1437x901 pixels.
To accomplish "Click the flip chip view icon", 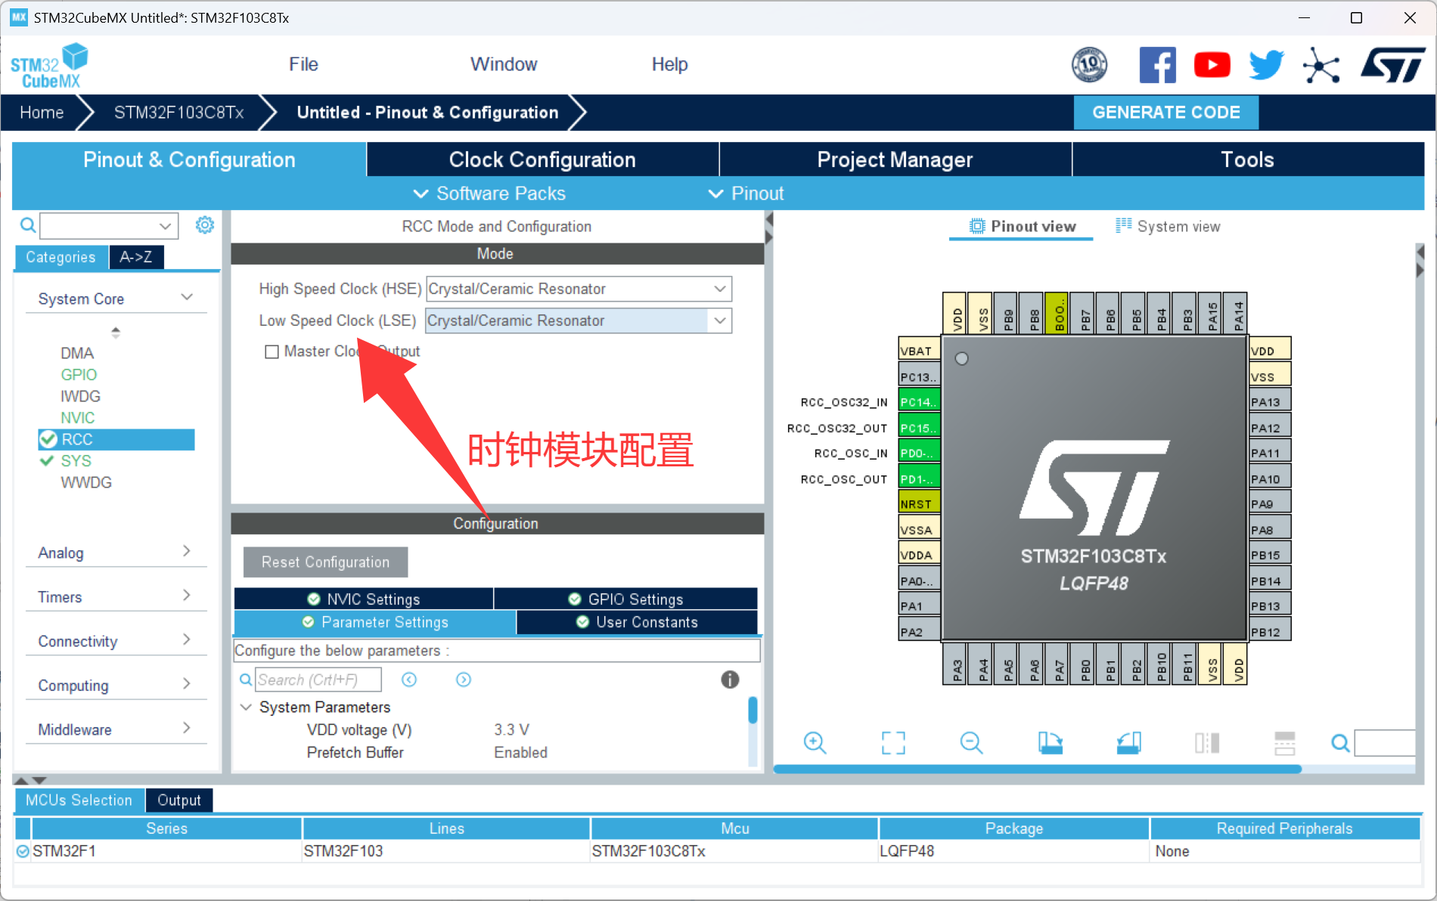I will coord(1207,743).
